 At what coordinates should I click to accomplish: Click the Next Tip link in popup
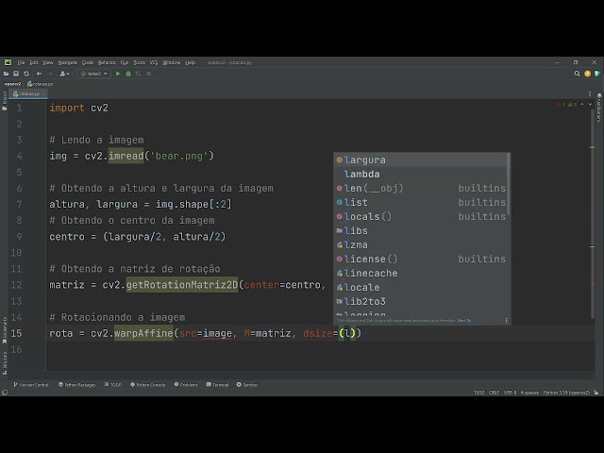coord(464,321)
